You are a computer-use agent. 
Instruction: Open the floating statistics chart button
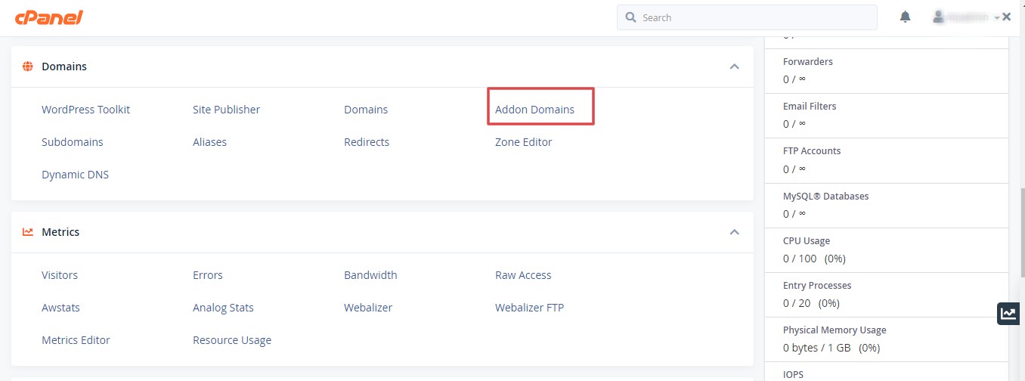tap(1008, 314)
